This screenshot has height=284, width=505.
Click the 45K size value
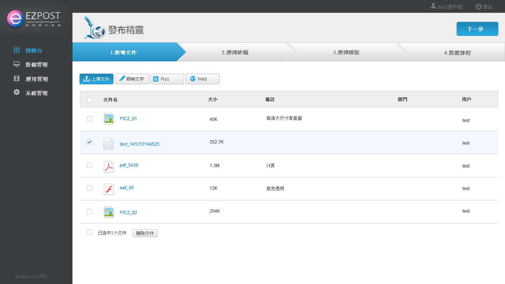coord(213,119)
